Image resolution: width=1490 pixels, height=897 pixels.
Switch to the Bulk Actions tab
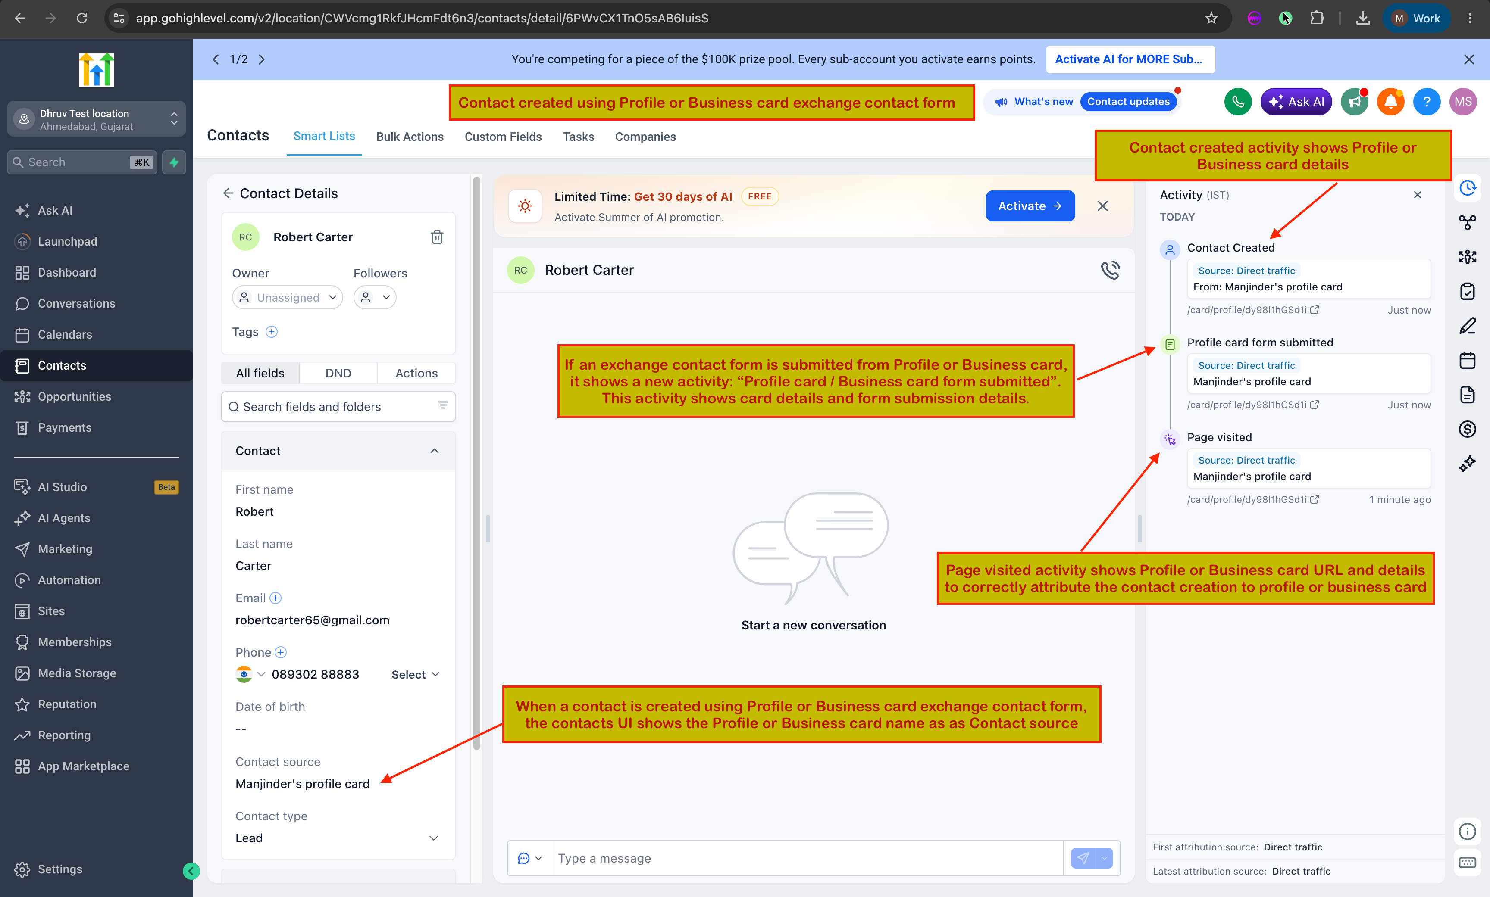point(410,137)
